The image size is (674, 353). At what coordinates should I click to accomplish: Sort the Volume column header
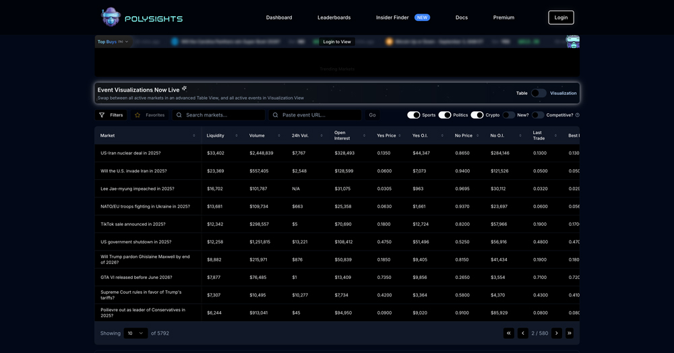279,135
